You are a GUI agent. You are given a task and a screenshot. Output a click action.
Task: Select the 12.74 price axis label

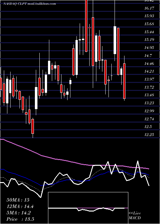pyautogui.click(x=149, y=119)
